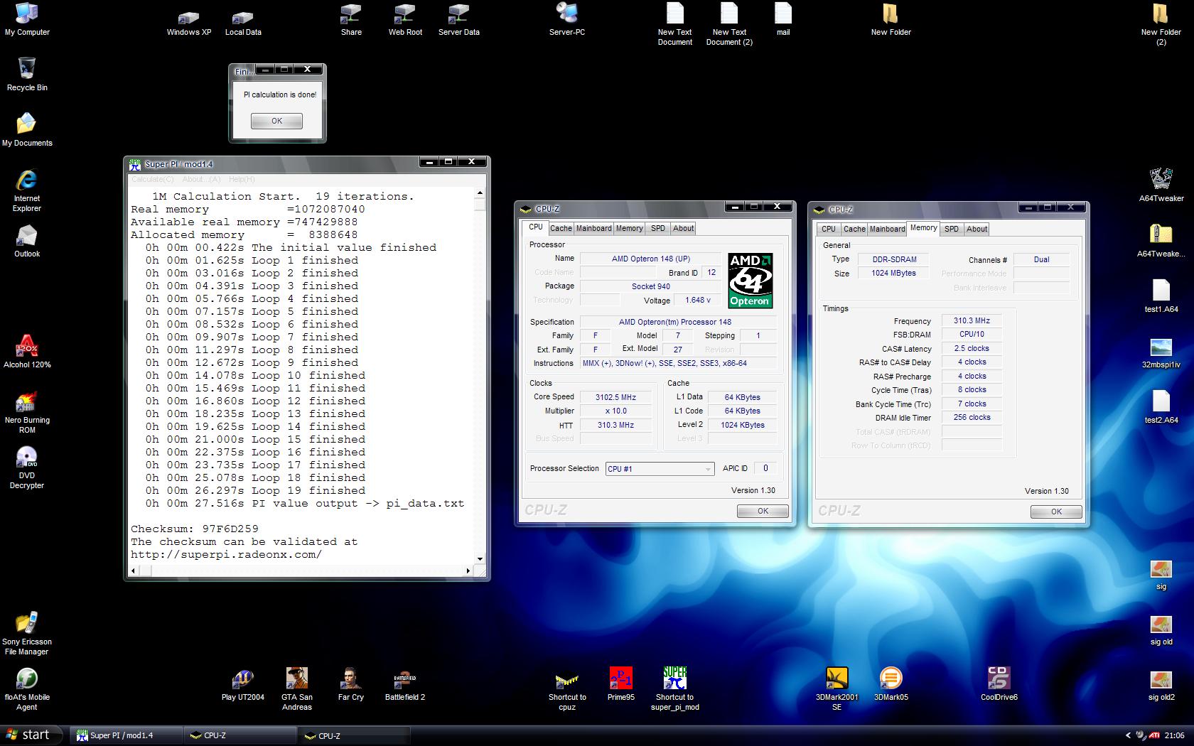Click OK in PI calculation done dialog

coord(276,121)
